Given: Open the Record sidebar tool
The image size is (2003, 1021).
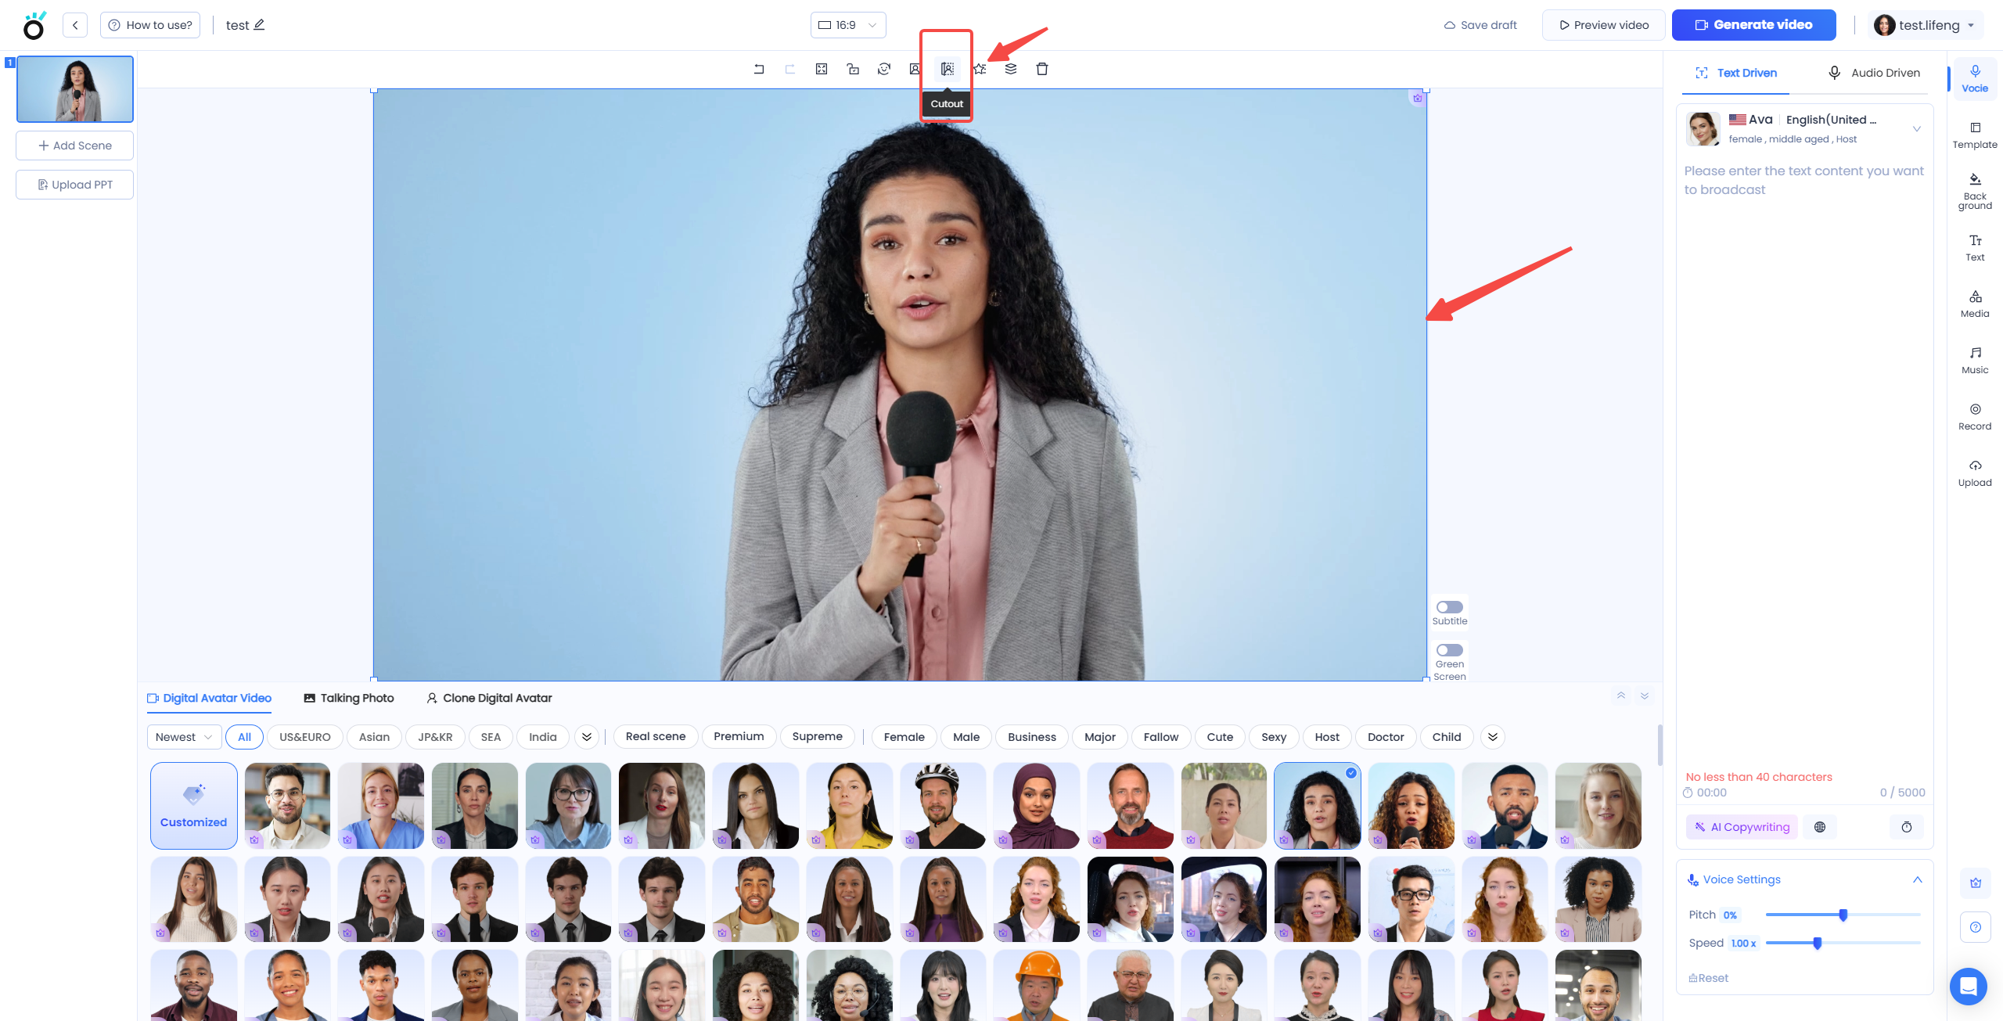Looking at the screenshot, I should point(1974,416).
